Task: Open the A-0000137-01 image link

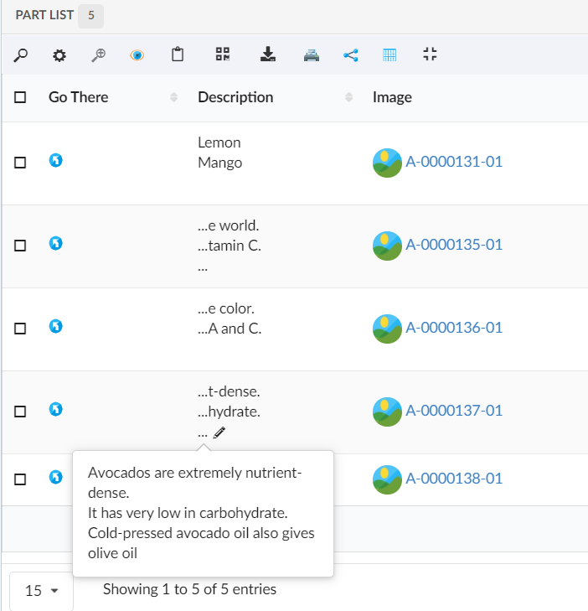Action: pos(453,411)
